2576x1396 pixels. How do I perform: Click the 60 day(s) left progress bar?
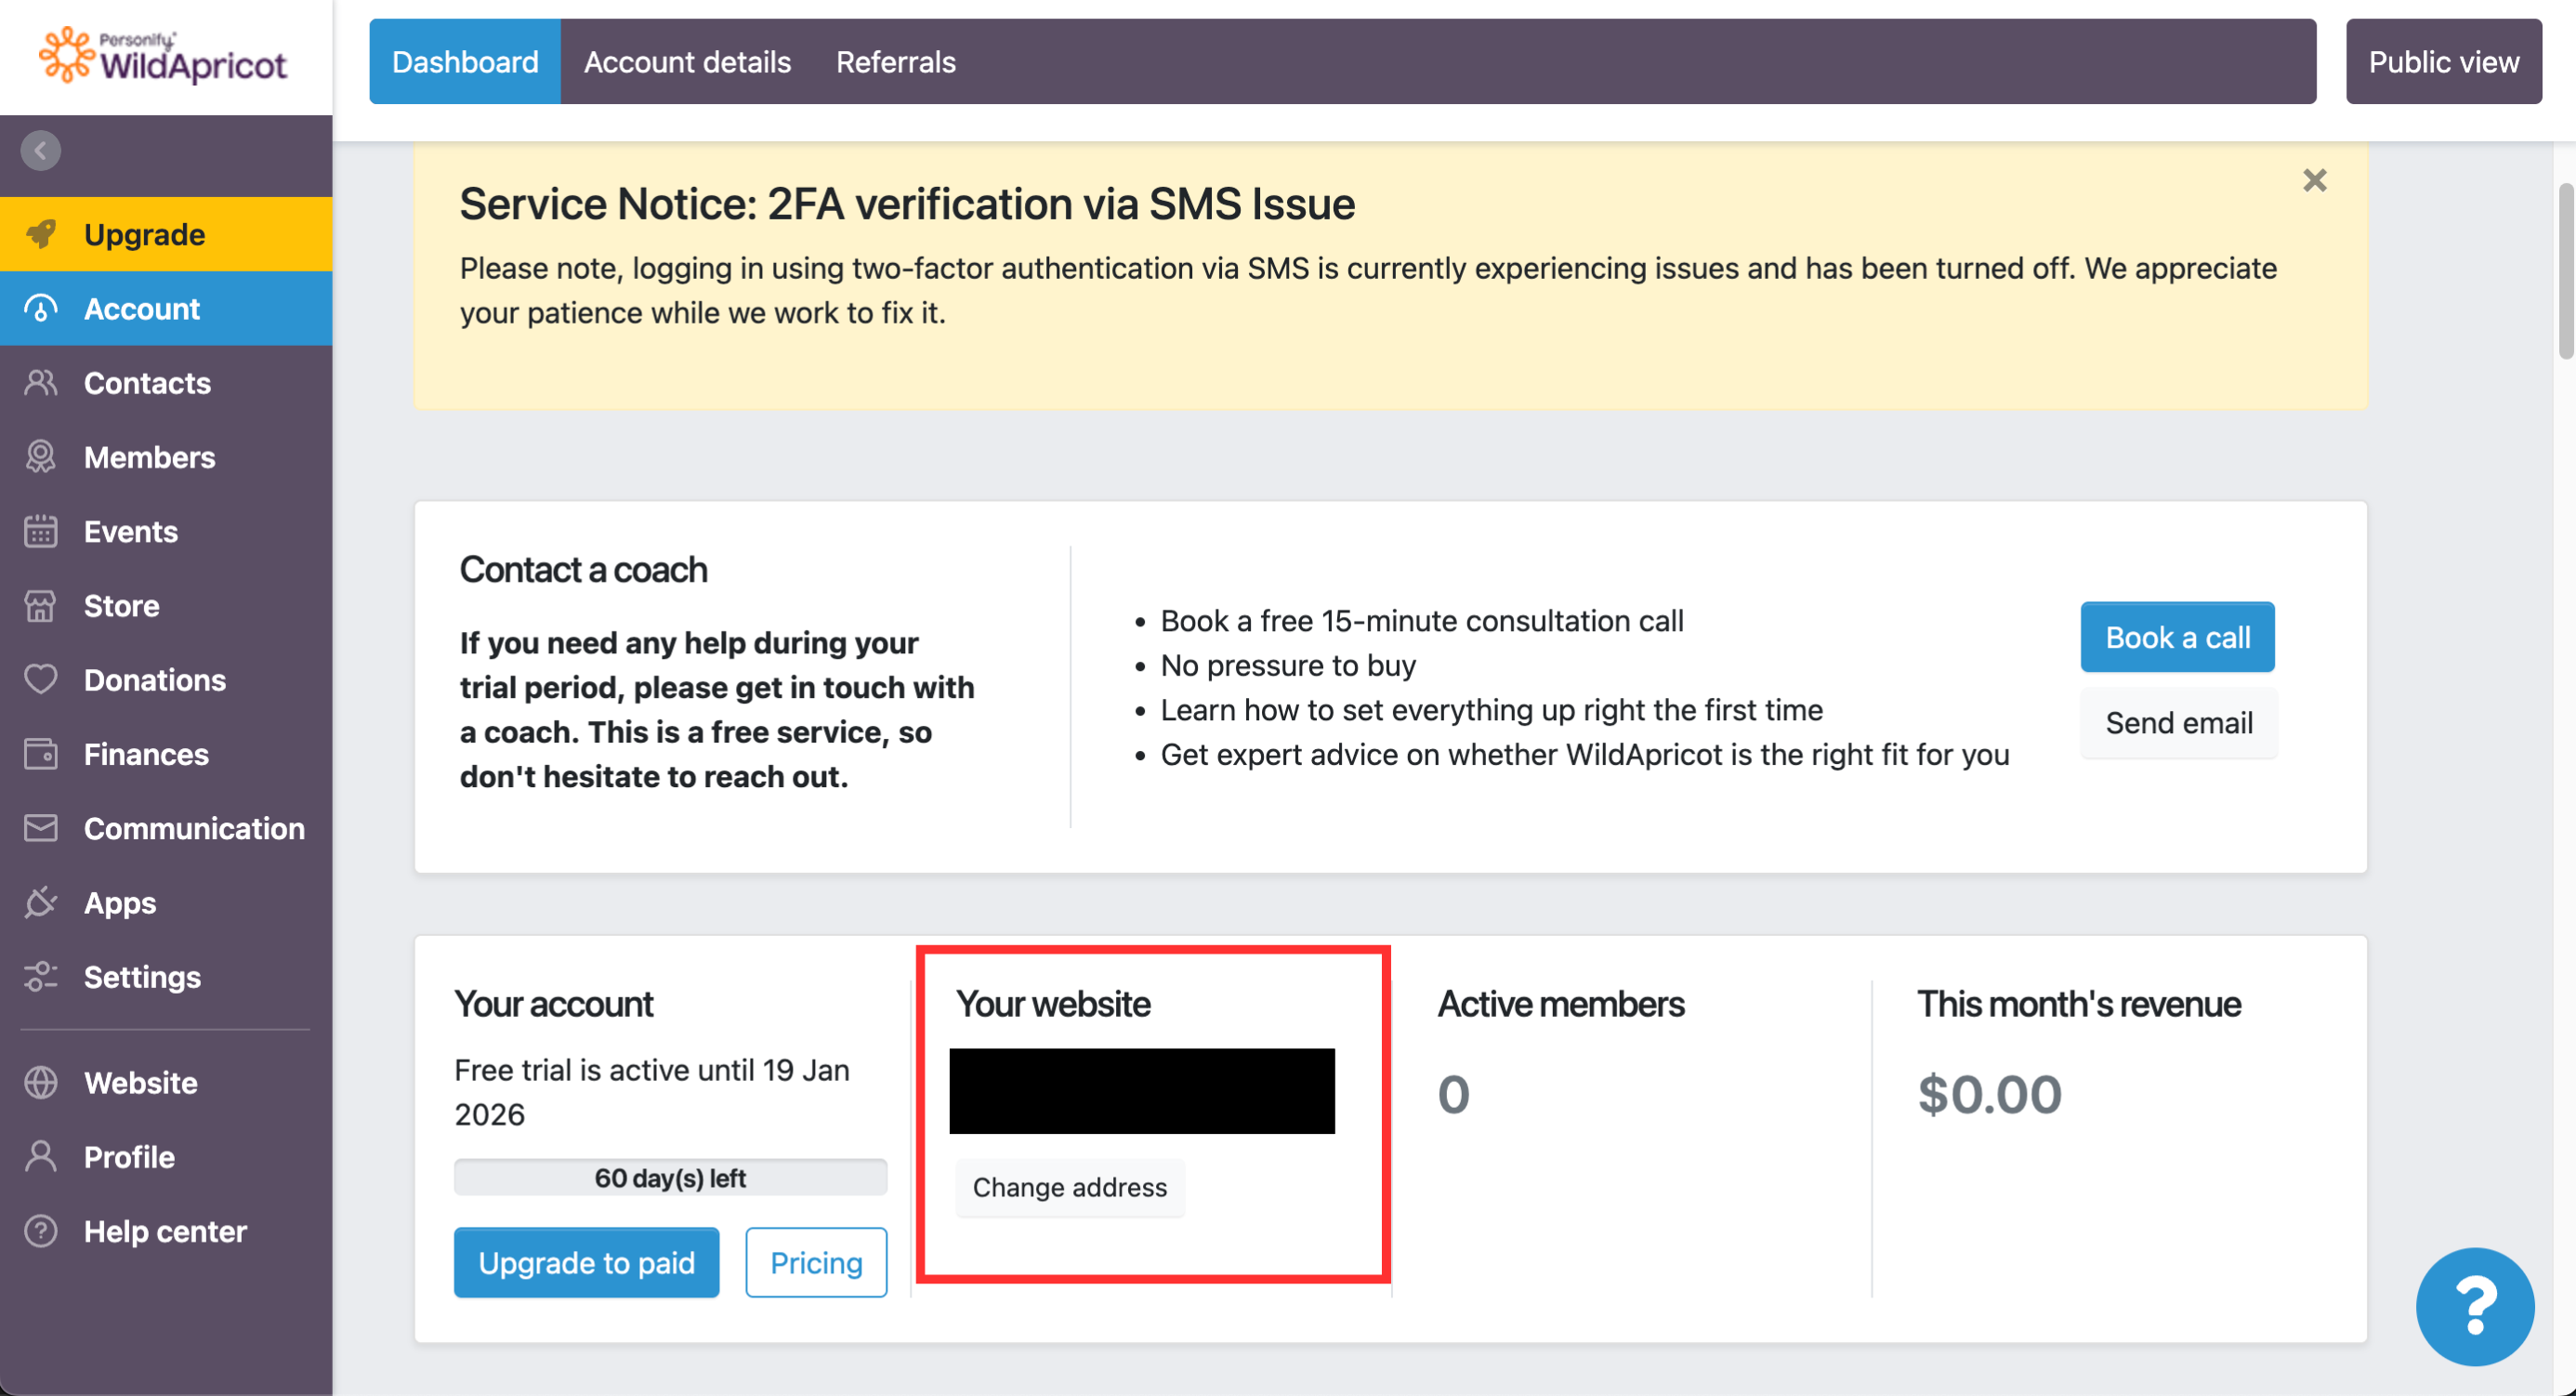pos(670,1178)
